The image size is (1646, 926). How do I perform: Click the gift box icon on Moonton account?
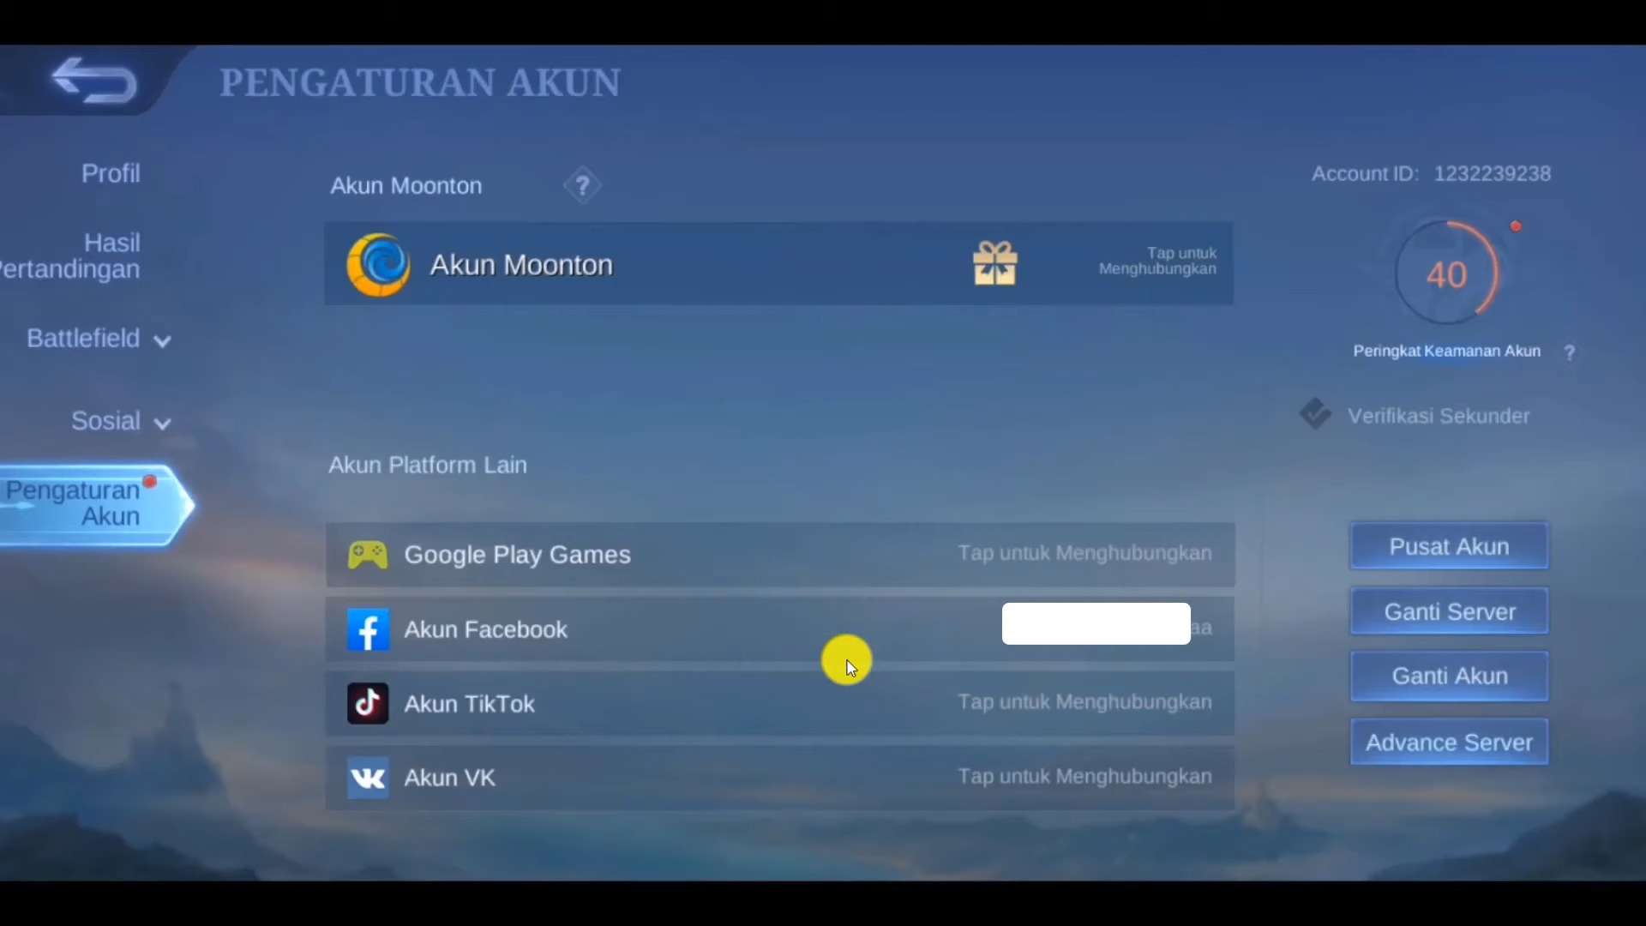click(x=994, y=263)
